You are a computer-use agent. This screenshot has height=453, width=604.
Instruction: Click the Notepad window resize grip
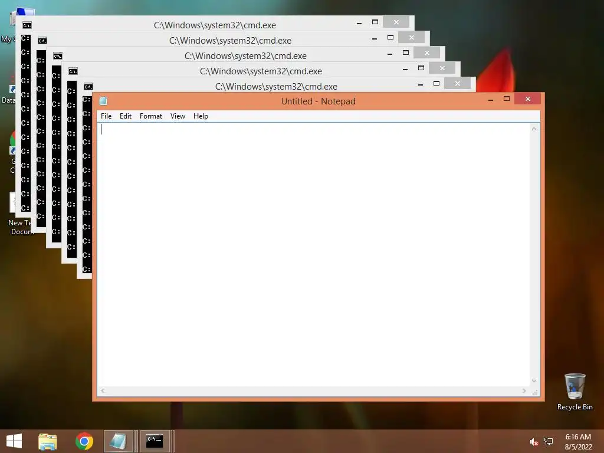(x=534, y=392)
